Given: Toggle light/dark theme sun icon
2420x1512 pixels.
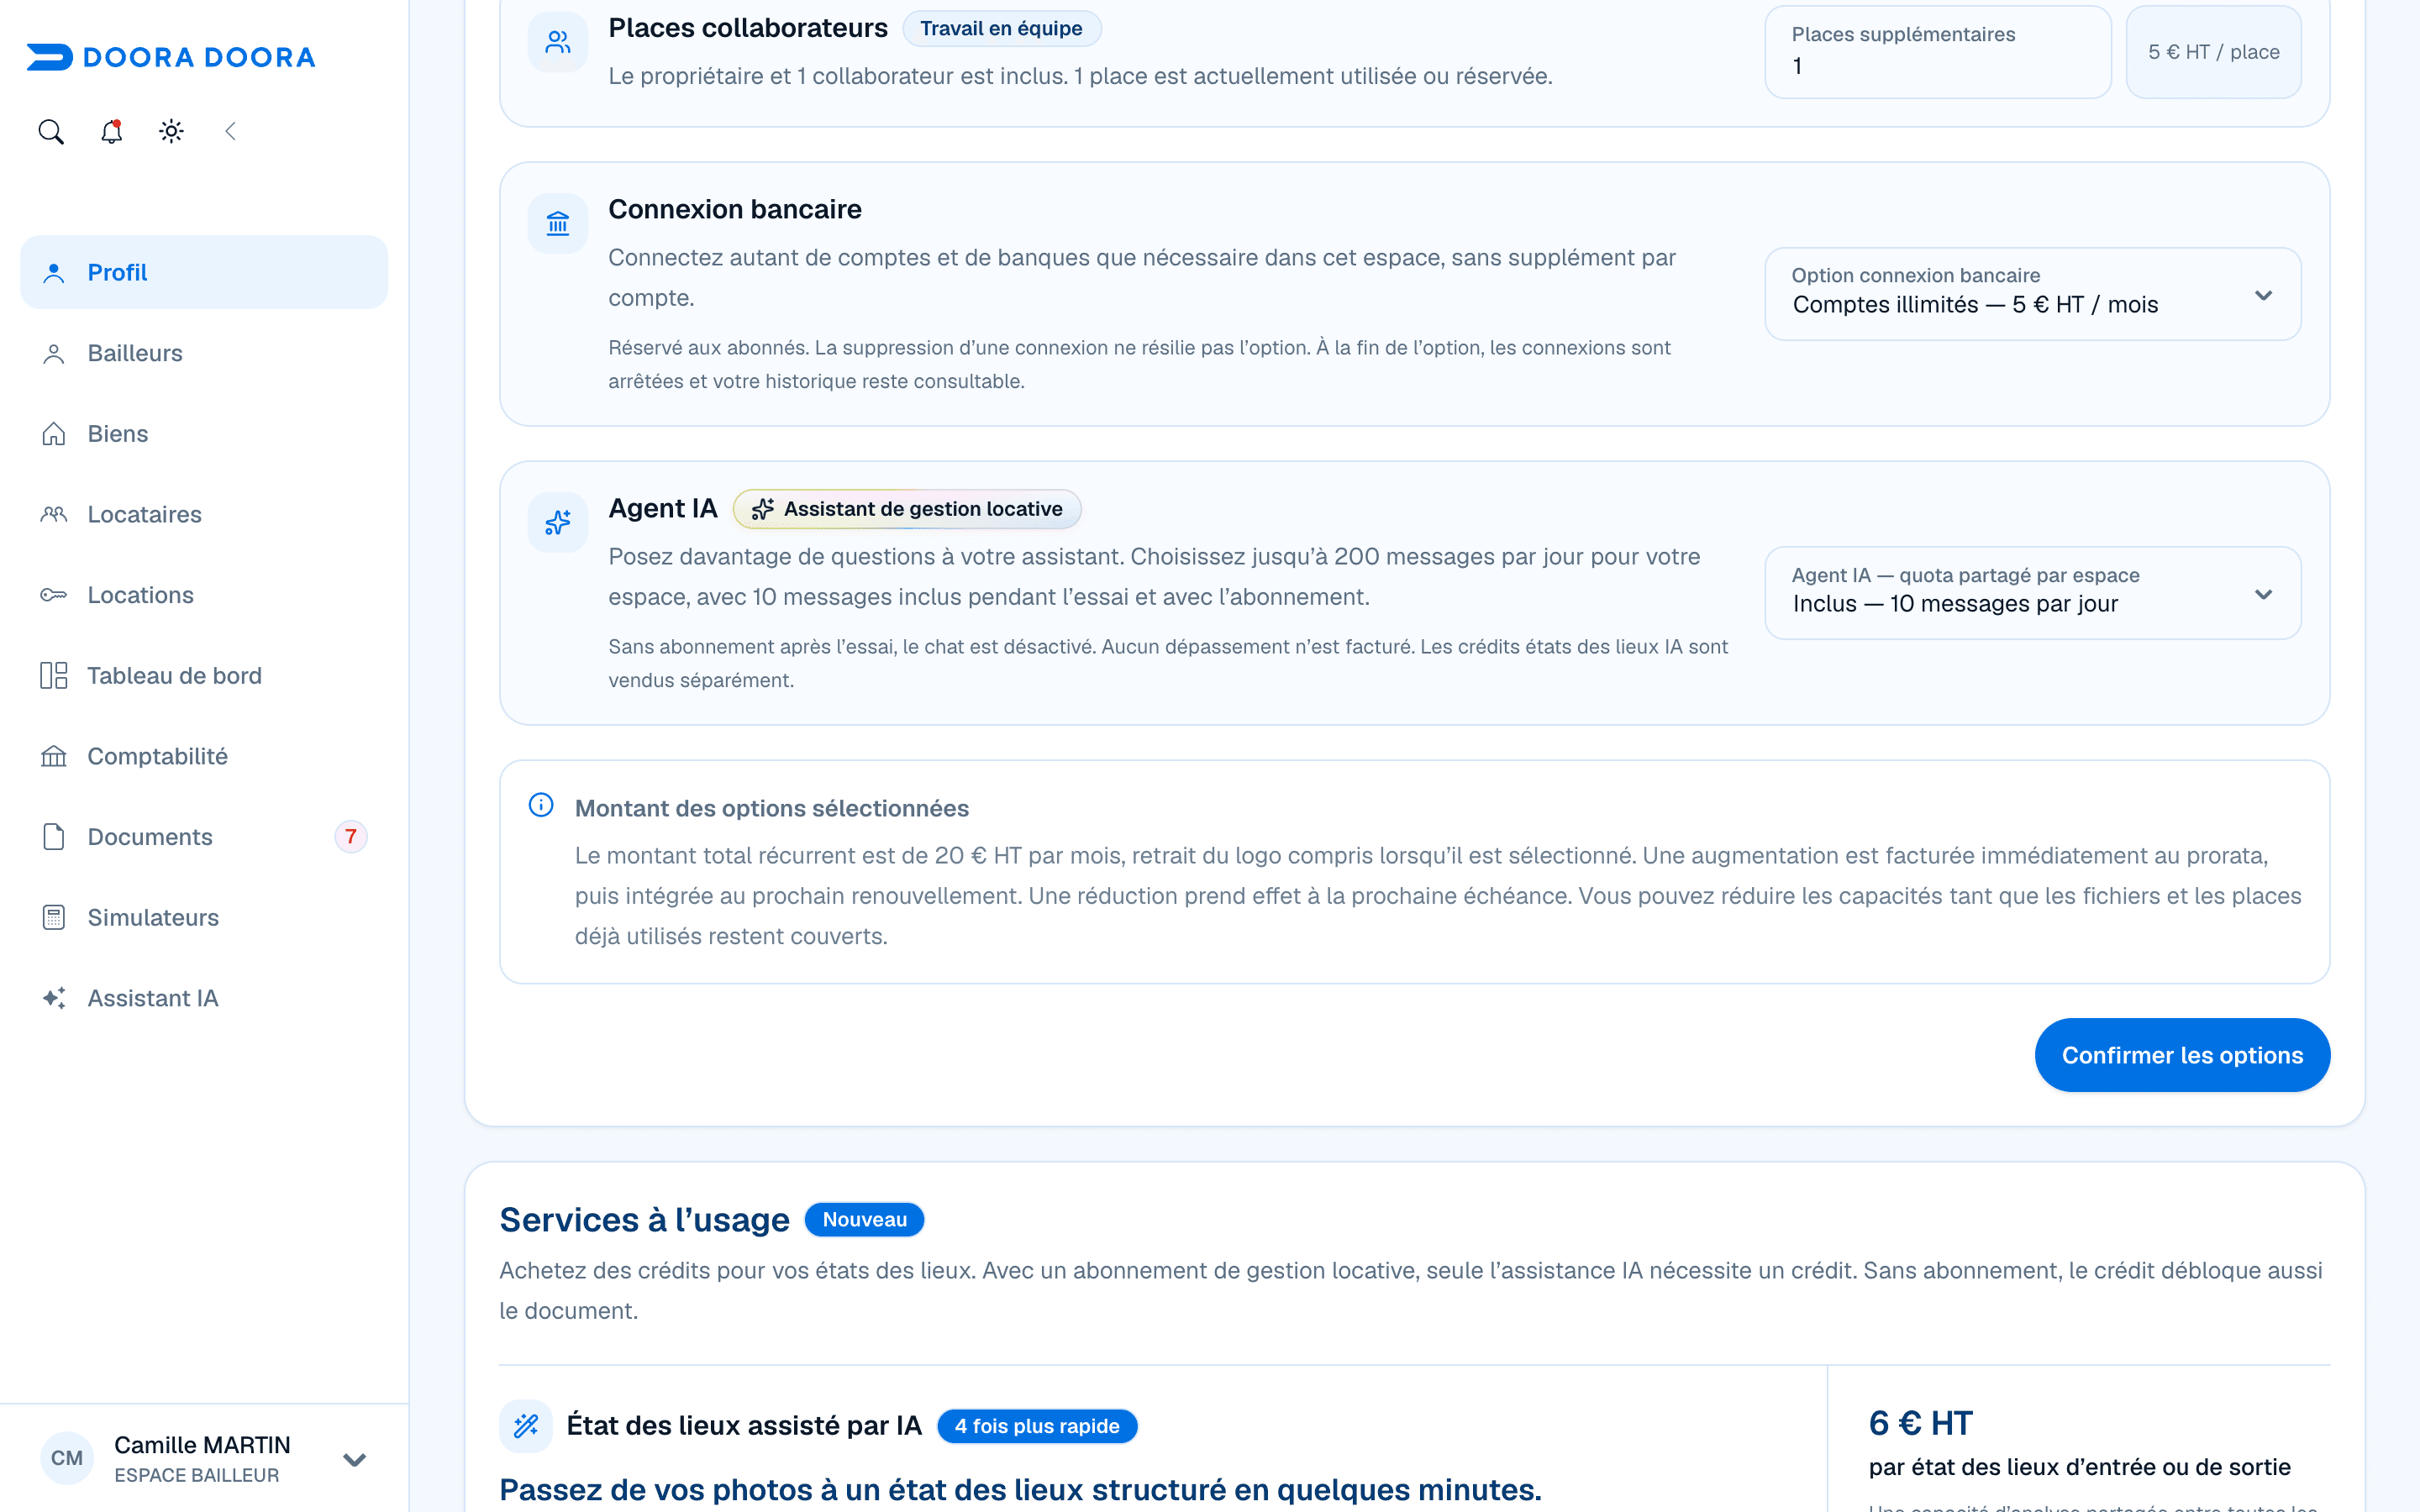Looking at the screenshot, I should pos(171,131).
